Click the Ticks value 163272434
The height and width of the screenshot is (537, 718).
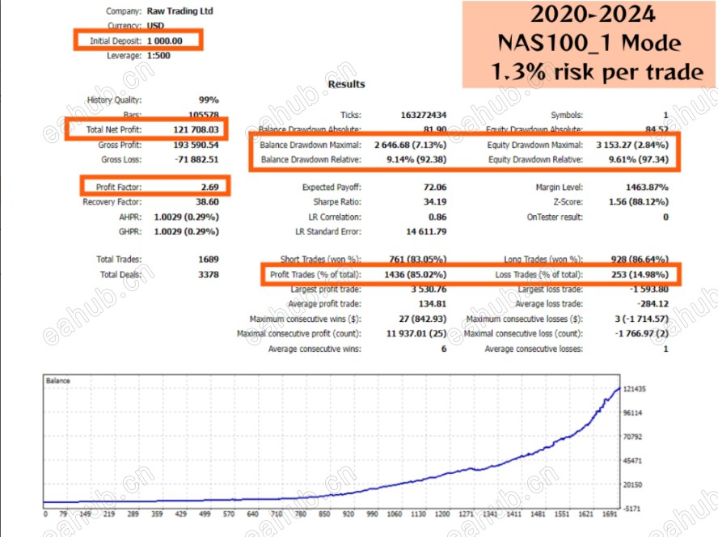point(424,115)
